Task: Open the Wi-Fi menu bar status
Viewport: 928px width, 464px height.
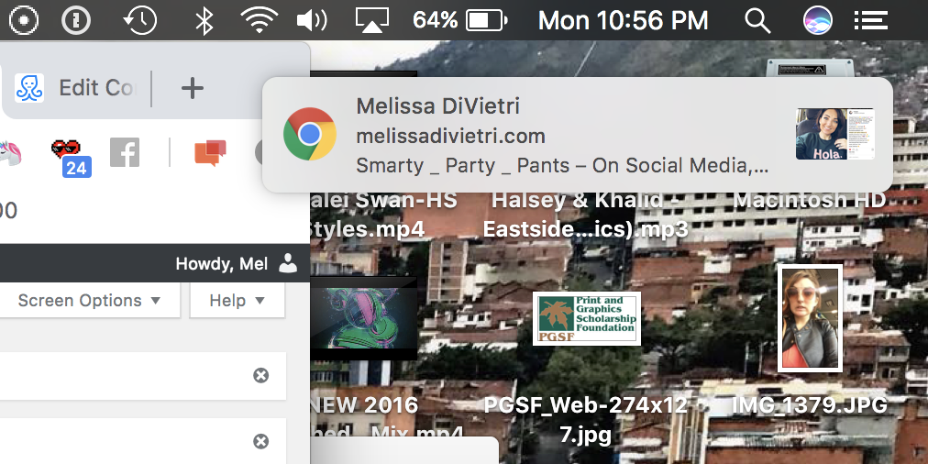Action: click(x=260, y=20)
